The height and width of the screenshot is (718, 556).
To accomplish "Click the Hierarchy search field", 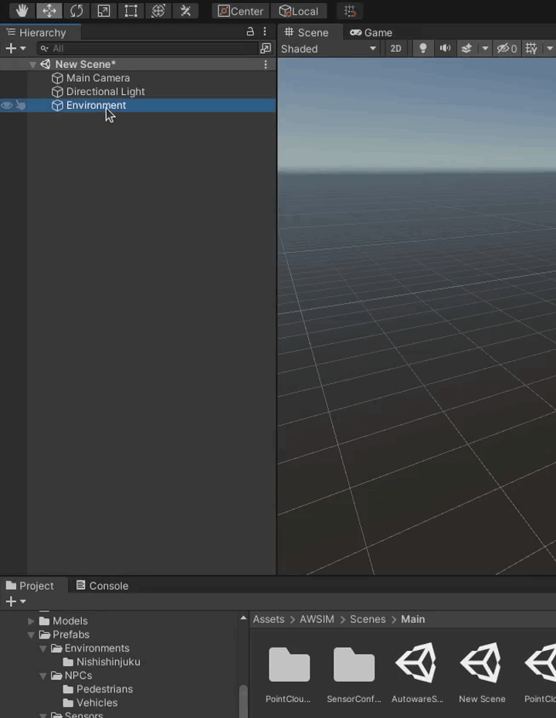I will (x=151, y=49).
